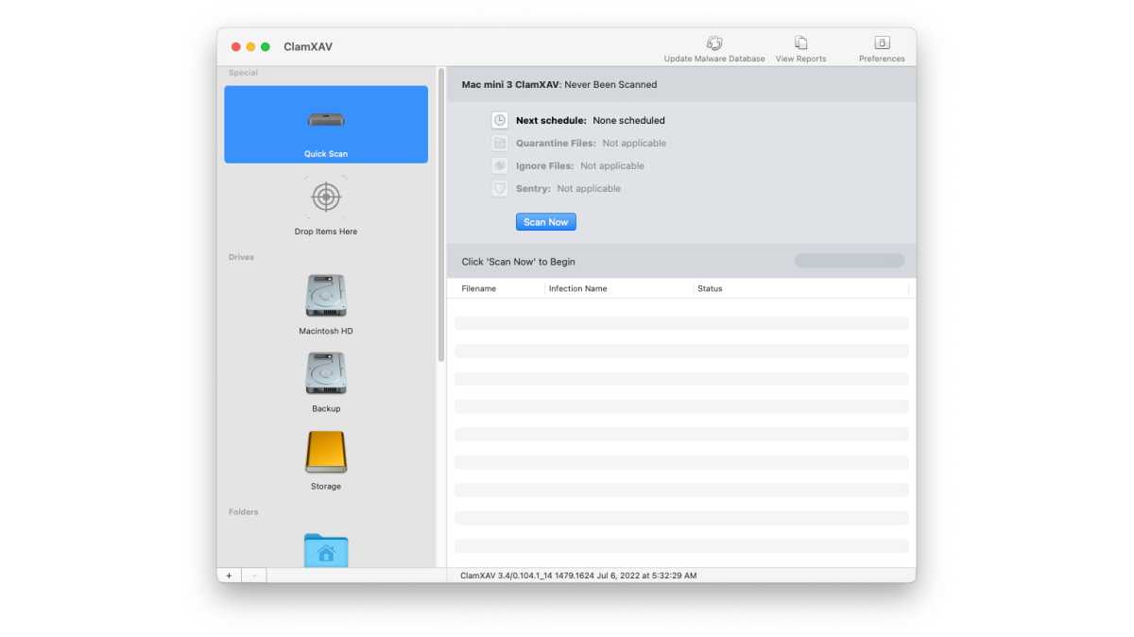Click the sidebar vertical scrollbar
Viewport: 1134px width, 637px height.
click(x=440, y=215)
